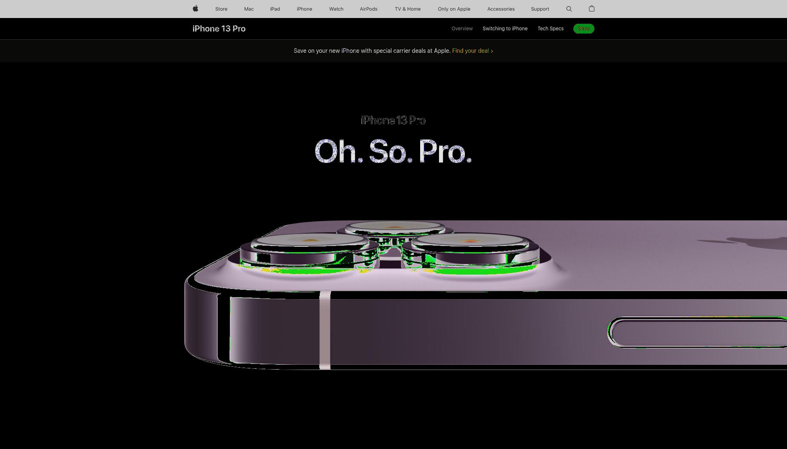Click the green Shop button
Viewport: 787px width, 449px height.
pos(584,29)
